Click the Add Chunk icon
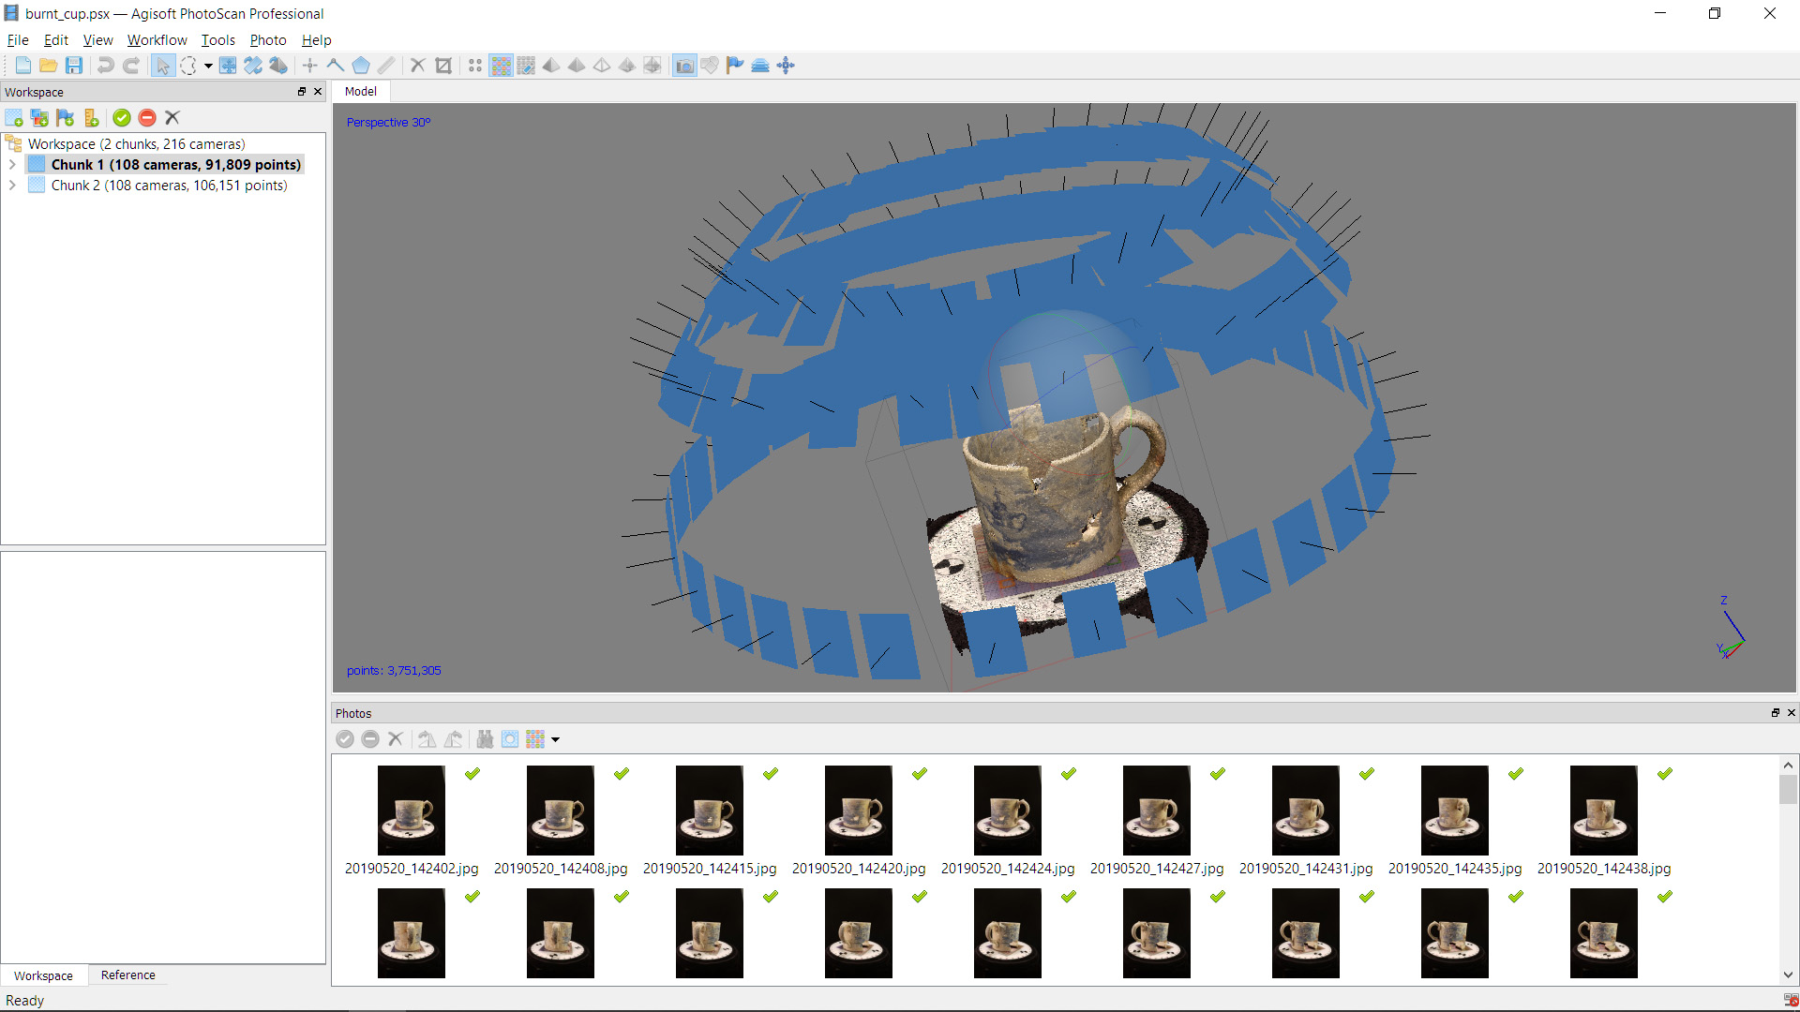Viewport: 1800px width, 1012px height. tap(14, 118)
